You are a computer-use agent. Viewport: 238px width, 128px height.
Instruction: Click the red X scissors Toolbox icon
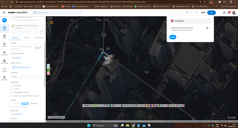142,106
